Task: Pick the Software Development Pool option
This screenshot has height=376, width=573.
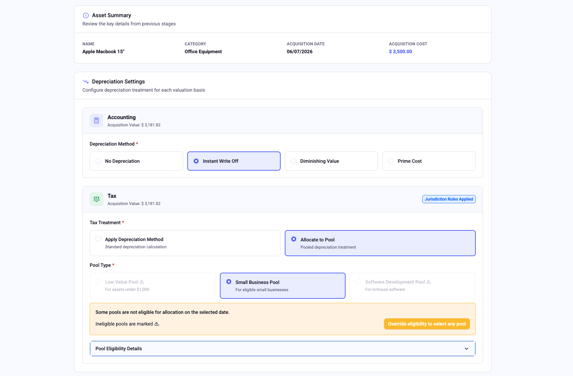Action: [413, 286]
